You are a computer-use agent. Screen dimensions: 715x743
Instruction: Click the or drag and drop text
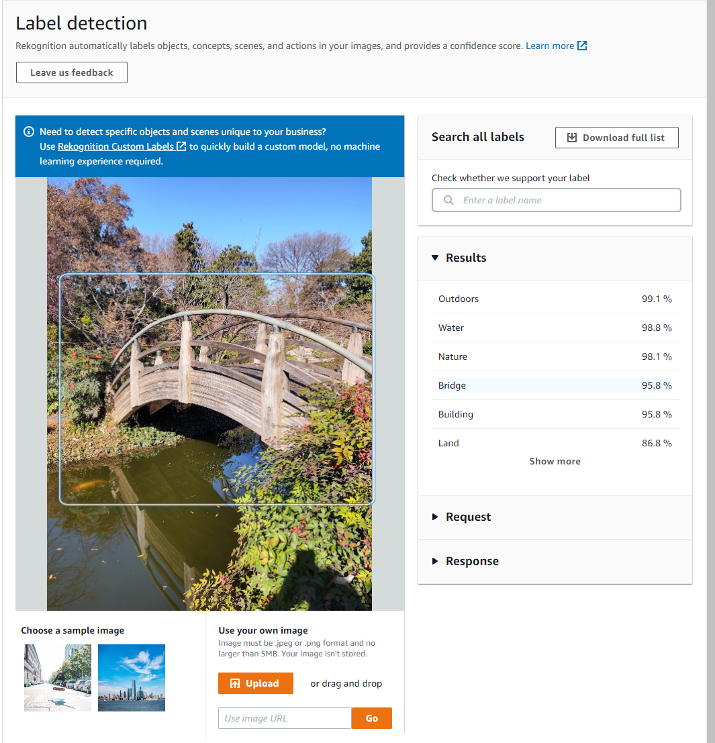point(346,683)
